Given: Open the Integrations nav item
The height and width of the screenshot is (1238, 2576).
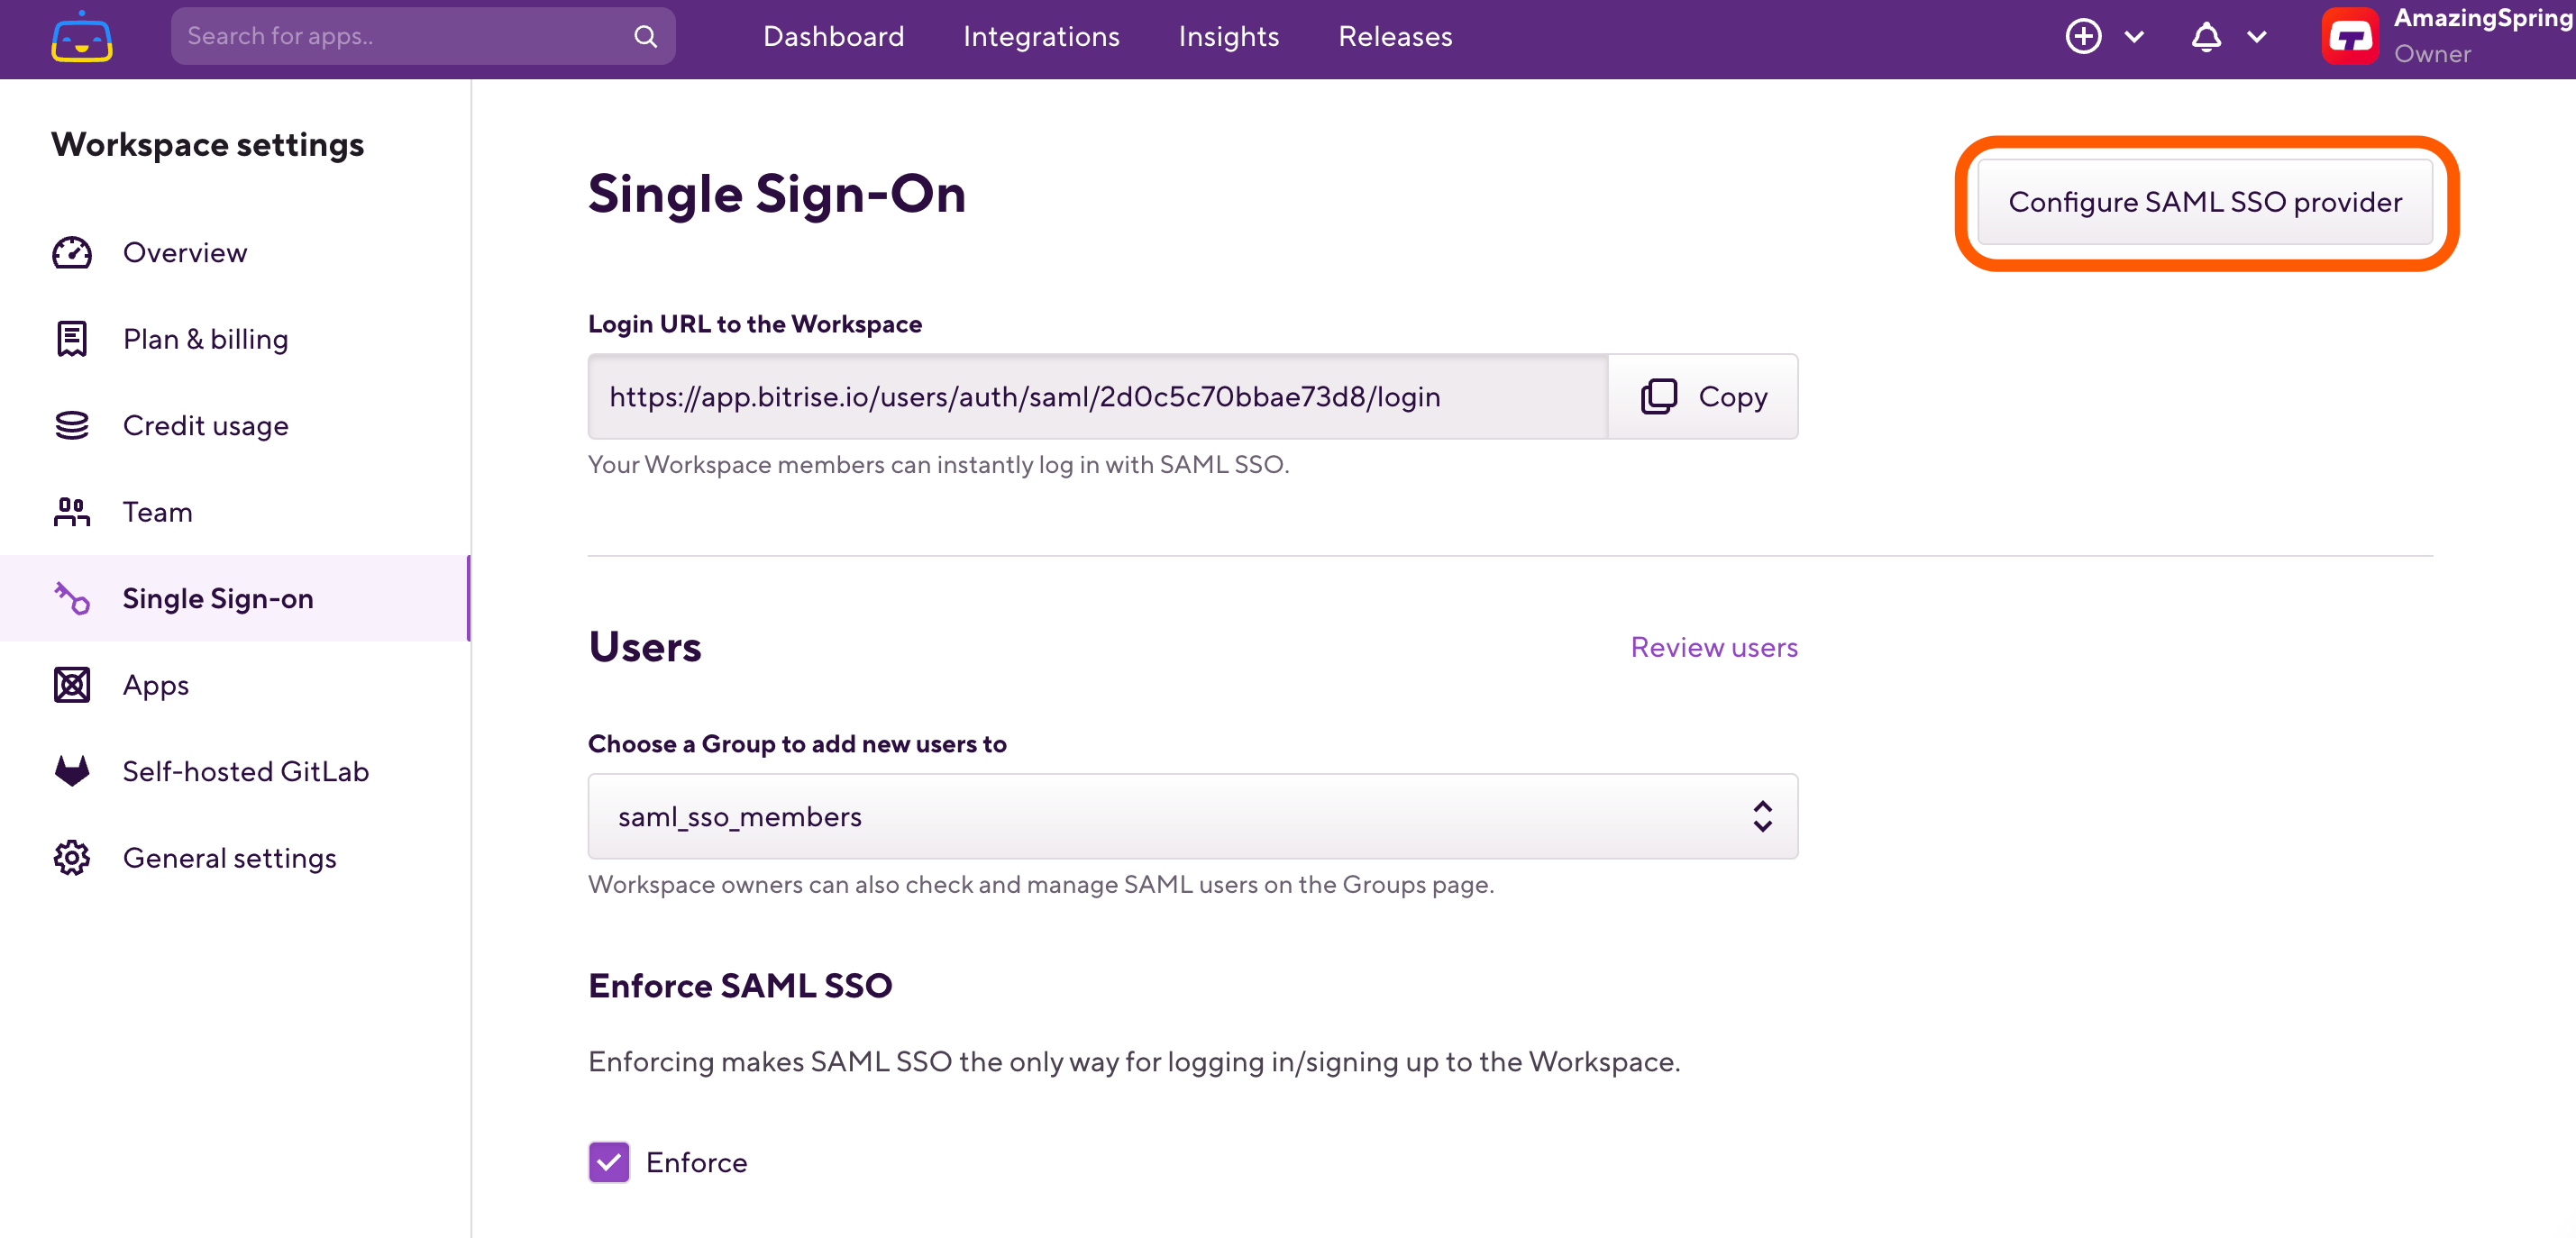Looking at the screenshot, I should click(x=1041, y=37).
